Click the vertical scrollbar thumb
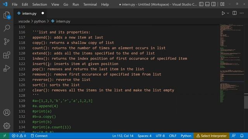Viewport: 248px width, 139px height. pos(246,102)
